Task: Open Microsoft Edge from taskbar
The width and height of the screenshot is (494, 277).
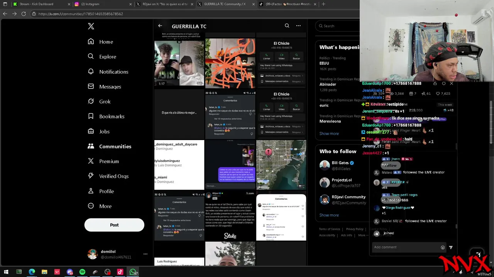Action: [32, 272]
